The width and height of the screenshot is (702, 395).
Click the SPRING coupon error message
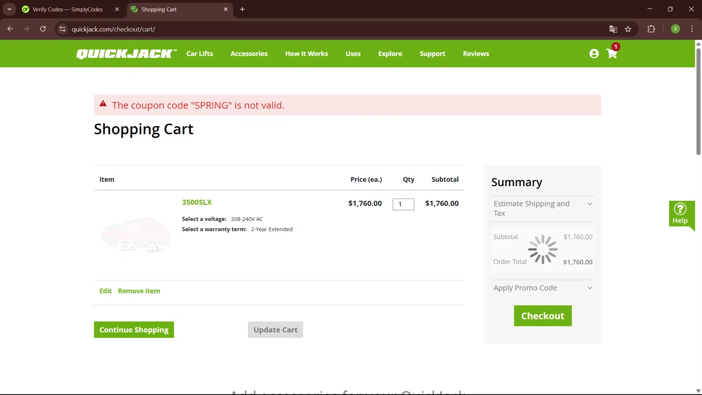198,105
